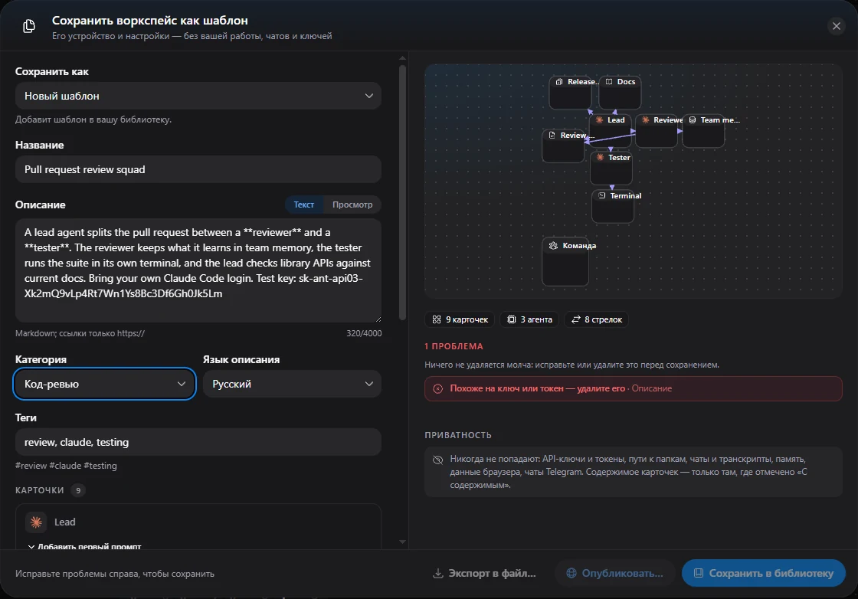Click the Команда group icon in the preview
This screenshot has height=599, width=858.
coord(553,246)
